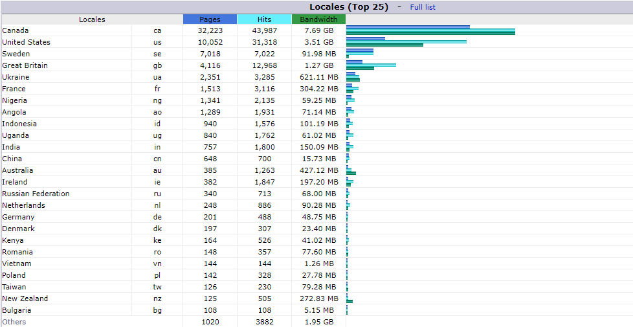
Task: Click the Locales column header
Action: [x=92, y=19]
